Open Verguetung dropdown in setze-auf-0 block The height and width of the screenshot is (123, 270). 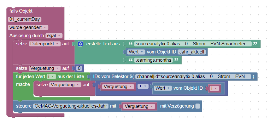pyautogui.click(x=44, y=68)
